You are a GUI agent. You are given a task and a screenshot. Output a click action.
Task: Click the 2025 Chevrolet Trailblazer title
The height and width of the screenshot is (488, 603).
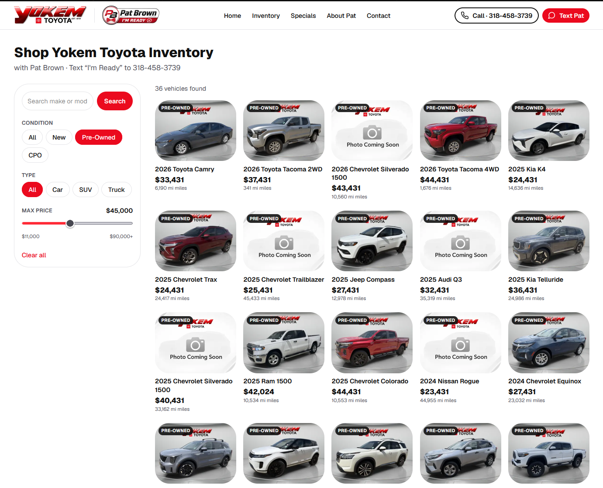[284, 280]
